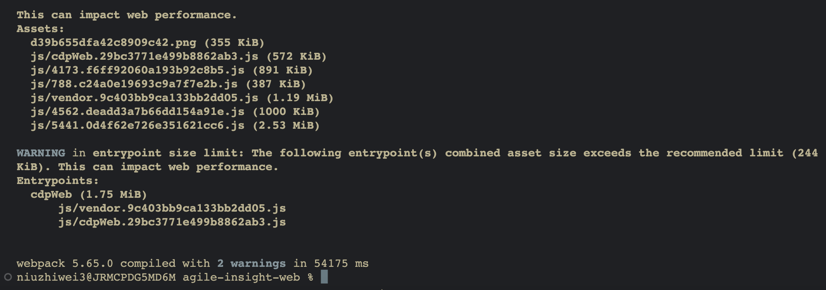Image resolution: width=826 pixels, height=290 pixels.
Task: Click the 'Entrypoints:' heading line
Action: (57, 181)
